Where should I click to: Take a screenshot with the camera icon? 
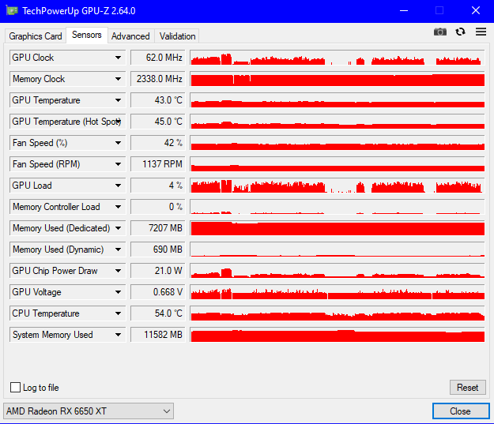pyautogui.click(x=439, y=32)
